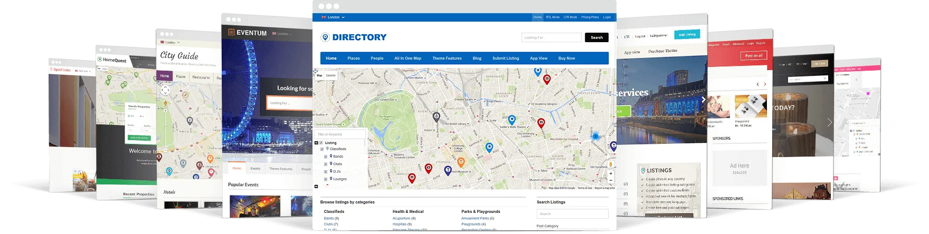Image resolution: width=929 pixels, height=234 pixels.
Task: Zoom in on the Directory map
Action: pyautogui.click(x=611, y=173)
